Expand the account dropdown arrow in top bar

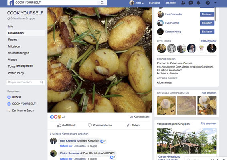click(215, 3)
